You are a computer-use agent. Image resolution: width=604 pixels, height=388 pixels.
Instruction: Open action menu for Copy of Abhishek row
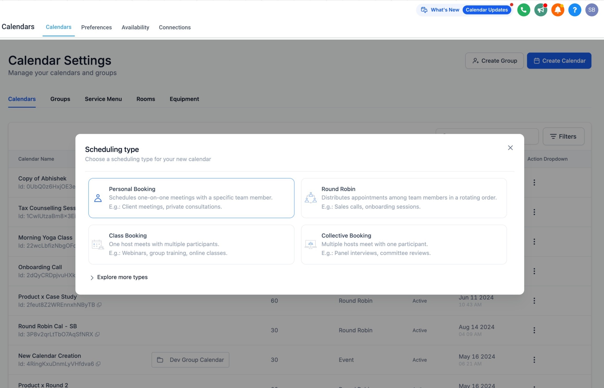[534, 182]
